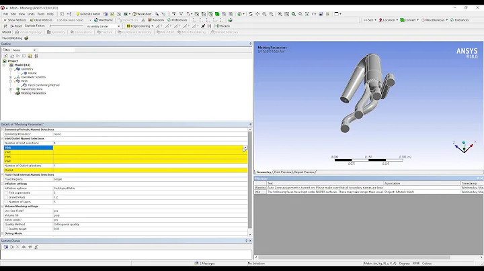This screenshot has width=484, height=271.
Task: Select Meshing Parameters tree item
Action: (34, 93)
